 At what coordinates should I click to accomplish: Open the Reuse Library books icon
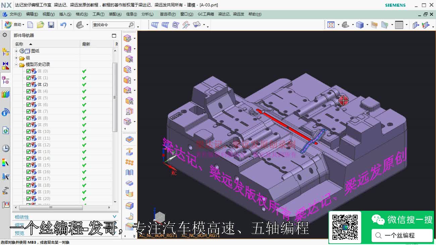[5, 94]
